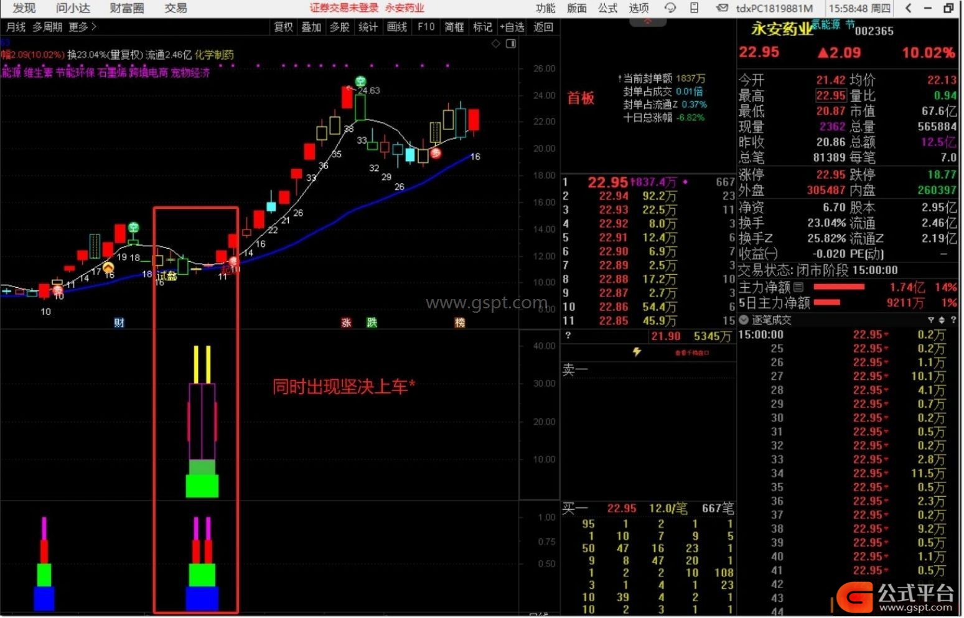The image size is (964, 618).
Task: Open the 功能 menu
Action: (x=545, y=8)
